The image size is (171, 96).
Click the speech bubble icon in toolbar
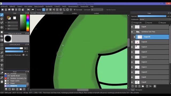tap(9, 10)
